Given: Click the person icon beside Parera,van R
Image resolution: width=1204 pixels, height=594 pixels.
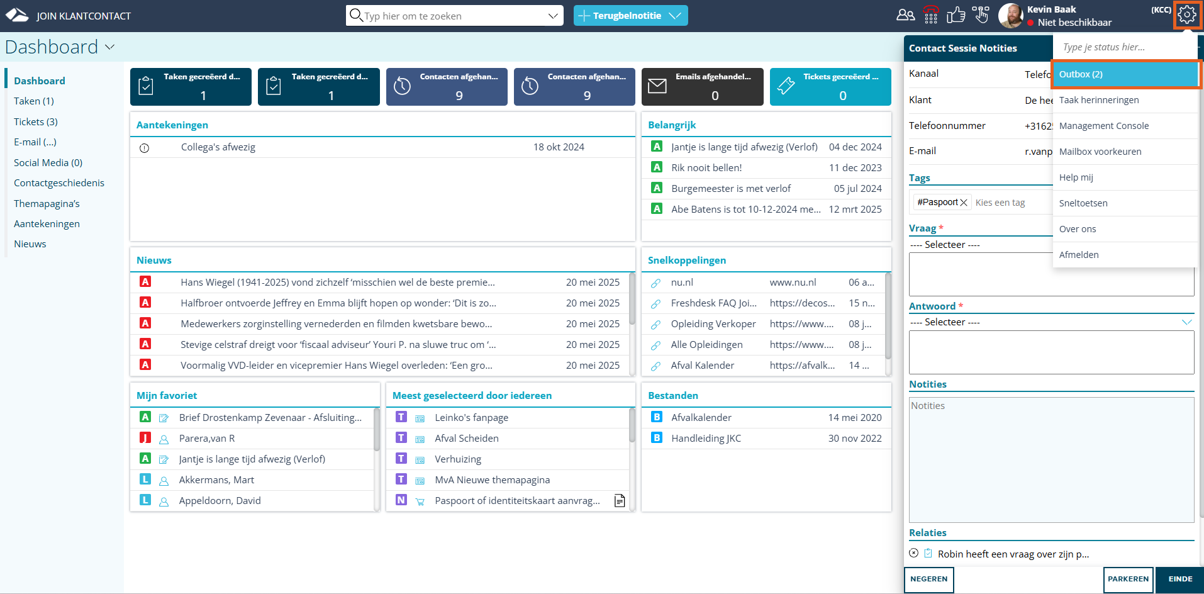Looking at the screenshot, I should click(x=164, y=439).
